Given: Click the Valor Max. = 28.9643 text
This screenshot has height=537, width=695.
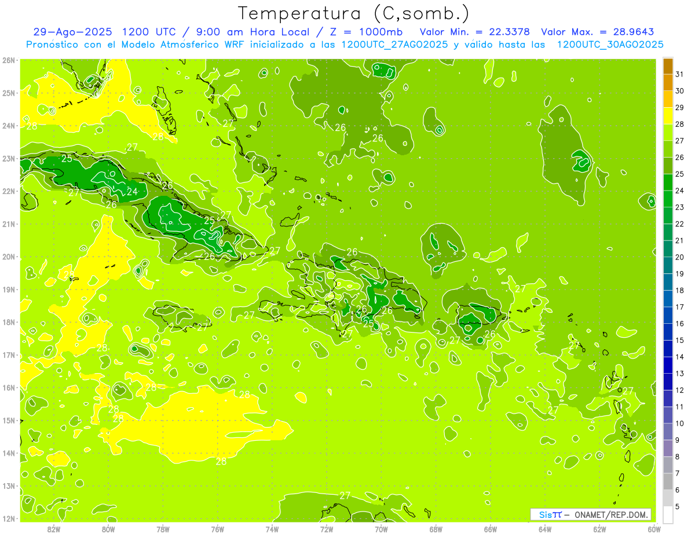Looking at the screenshot, I should coord(598,32).
